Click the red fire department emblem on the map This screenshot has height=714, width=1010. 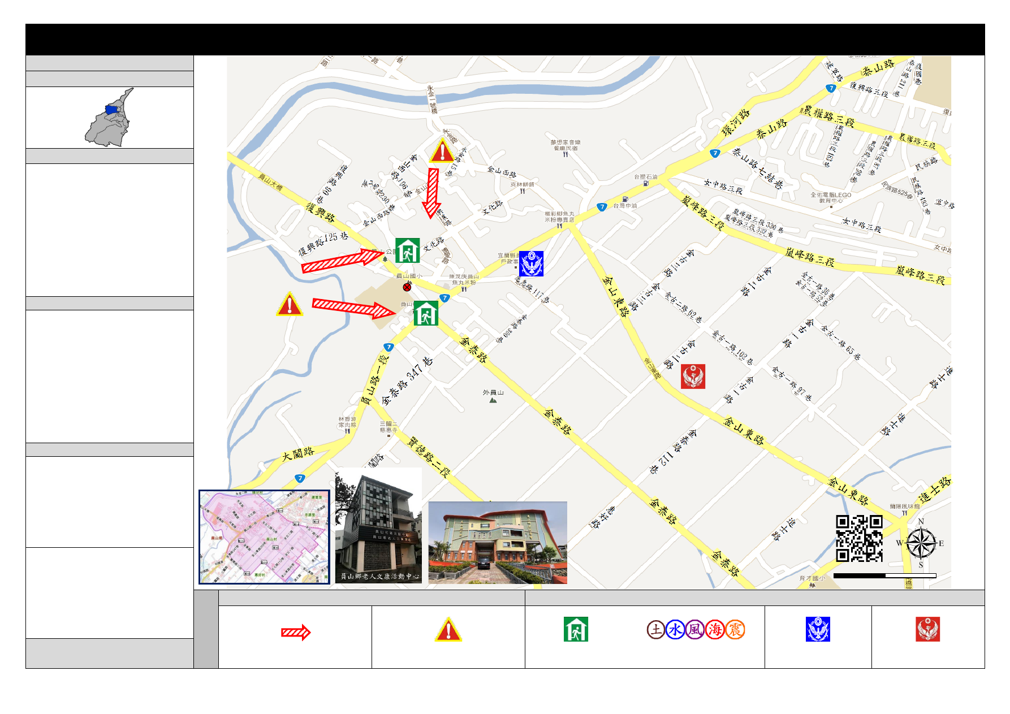tap(693, 377)
